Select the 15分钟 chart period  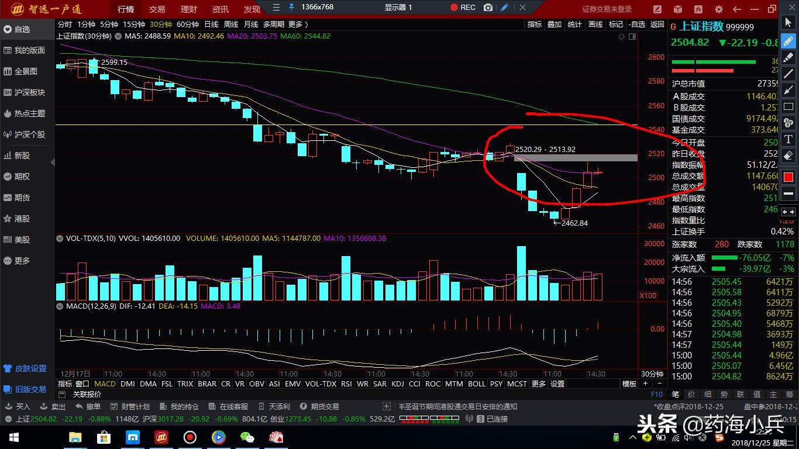click(133, 25)
